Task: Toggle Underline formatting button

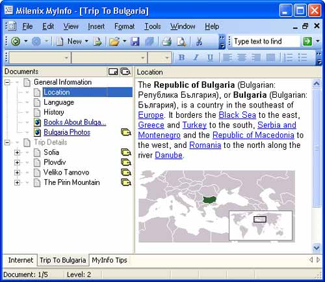Action: click(210, 57)
